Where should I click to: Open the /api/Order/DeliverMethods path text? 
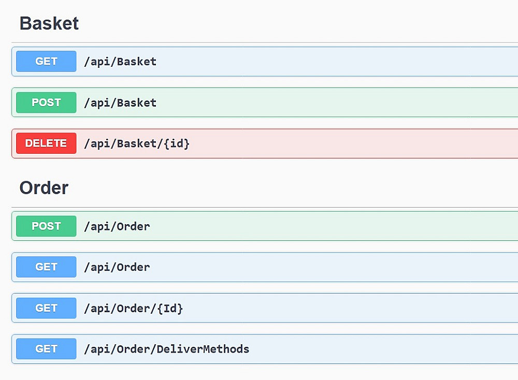tap(166, 349)
